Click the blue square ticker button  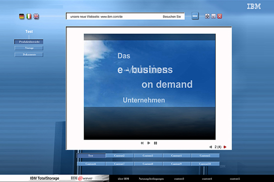[195, 16]
